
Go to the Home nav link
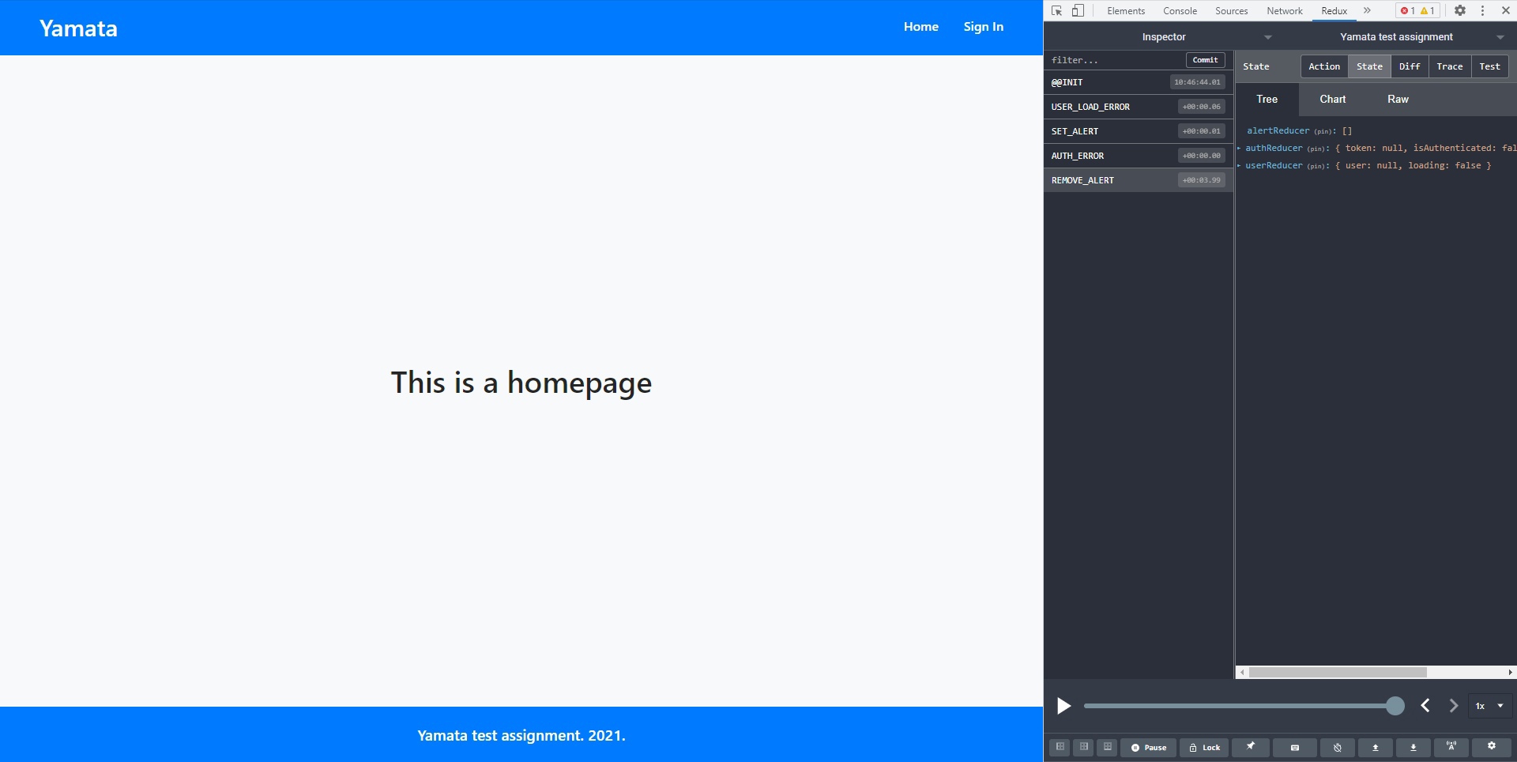pos(921,27)
